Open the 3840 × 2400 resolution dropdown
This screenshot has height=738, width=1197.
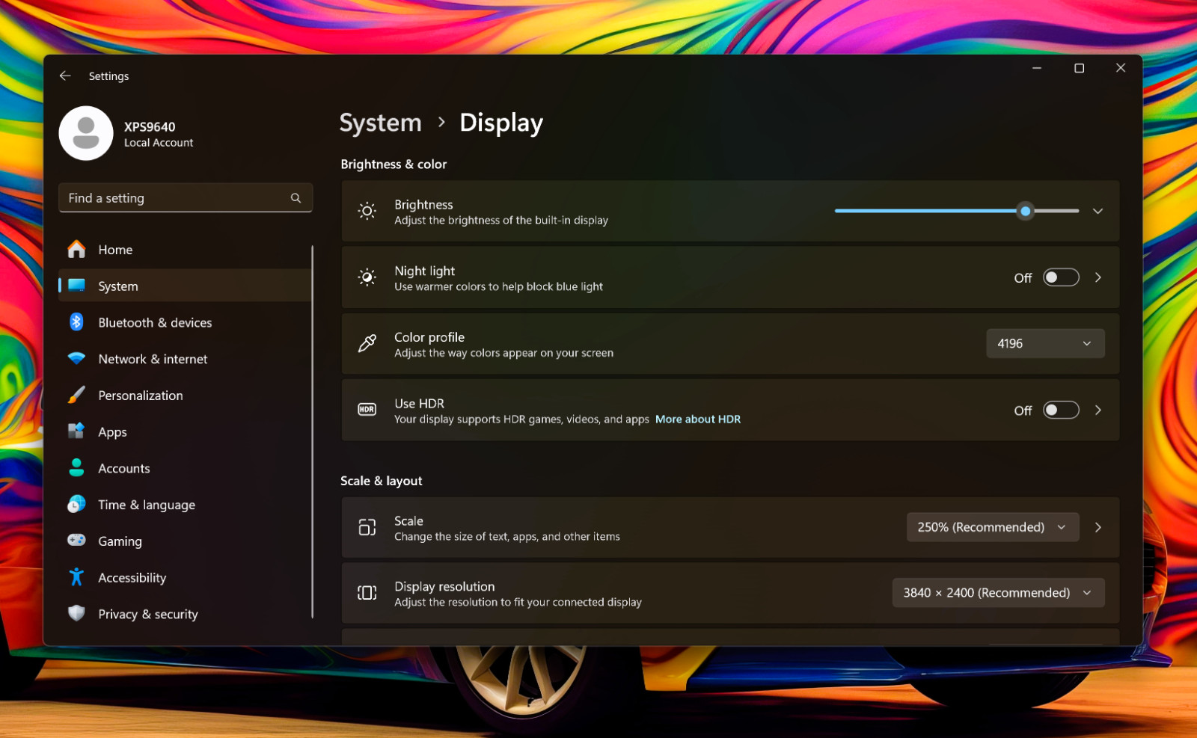coord(998,593)
